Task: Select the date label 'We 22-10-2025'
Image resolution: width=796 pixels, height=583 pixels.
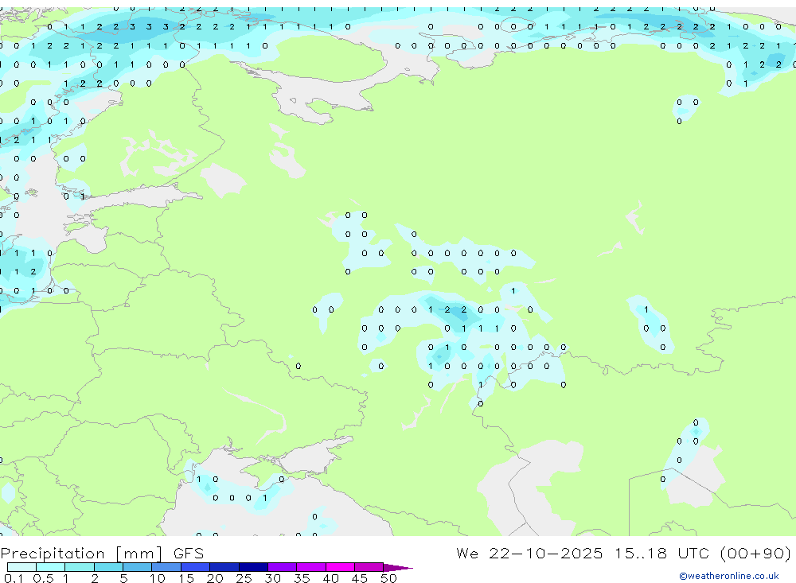Action: tap(529, 553)
